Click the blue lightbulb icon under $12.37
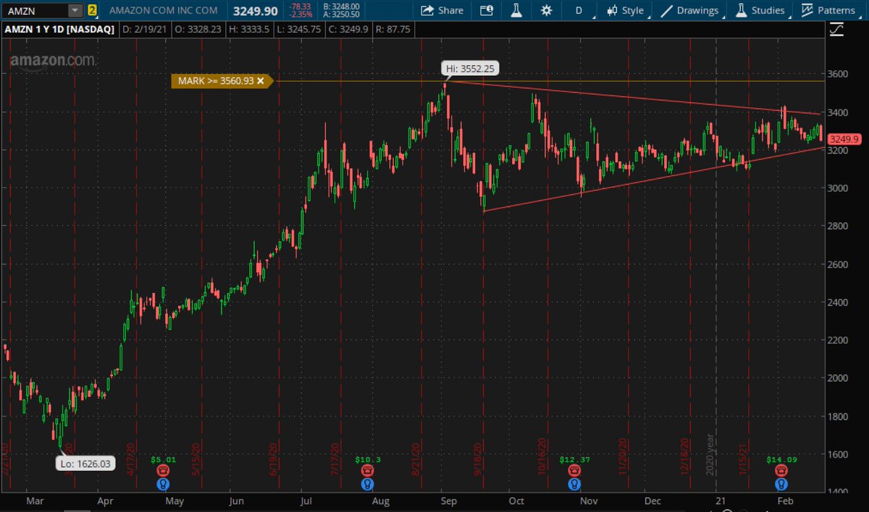This screenshot has width=869, height=512. coord(574,484)
